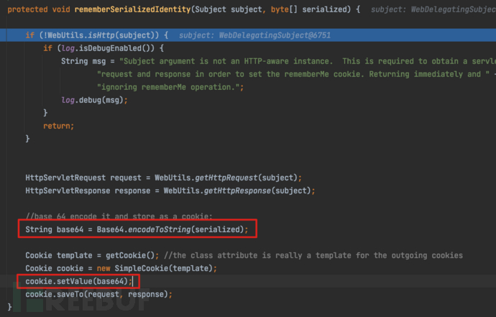The height and width of the screenshot is (317, 496).
Task: Click the cookie.saveTo(request, response) call
Action: (98, 295)
